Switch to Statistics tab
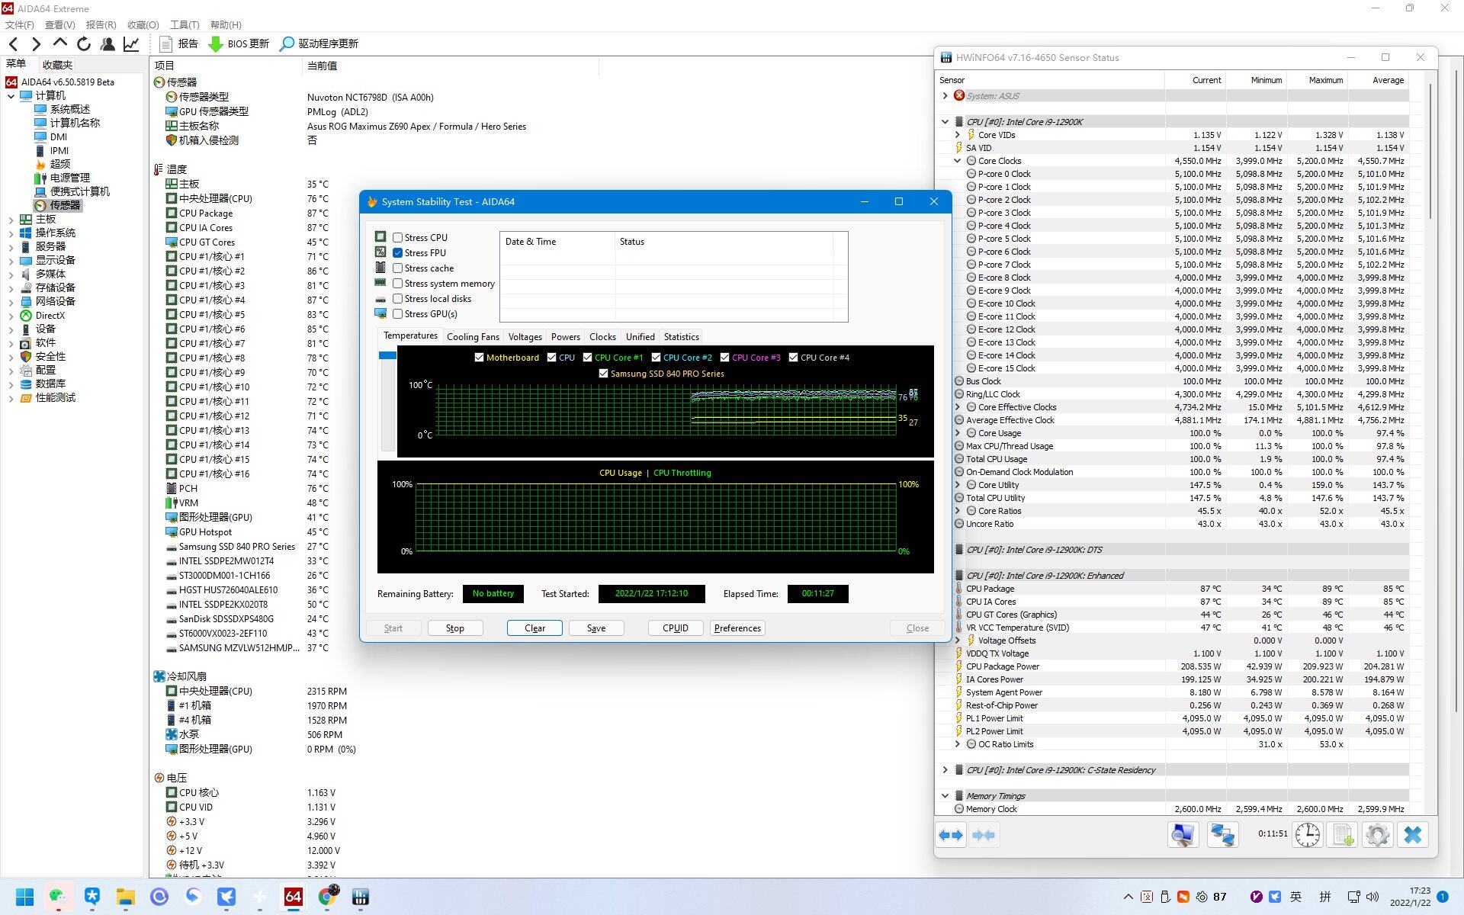The width and height of the screenshot is (1464, 915). (681, 337)
